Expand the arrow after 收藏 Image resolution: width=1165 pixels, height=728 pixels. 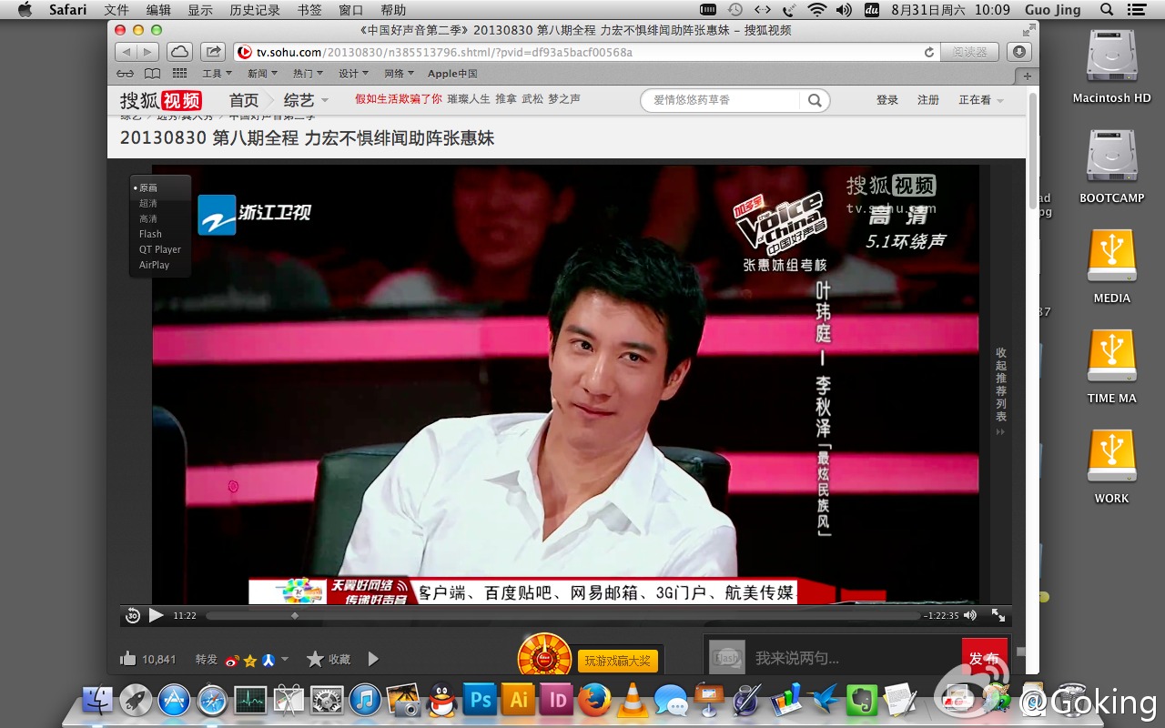click(372, 659)
